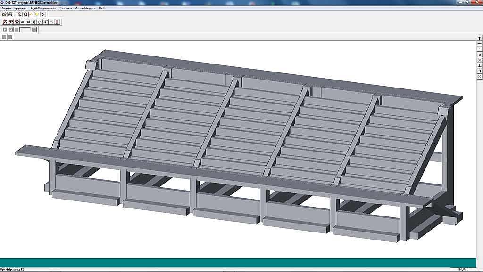Image resolution: width=483 pixels, height=272 pixels.
Task: Click the yellow square toolbar icon
Action: point(37,15)
